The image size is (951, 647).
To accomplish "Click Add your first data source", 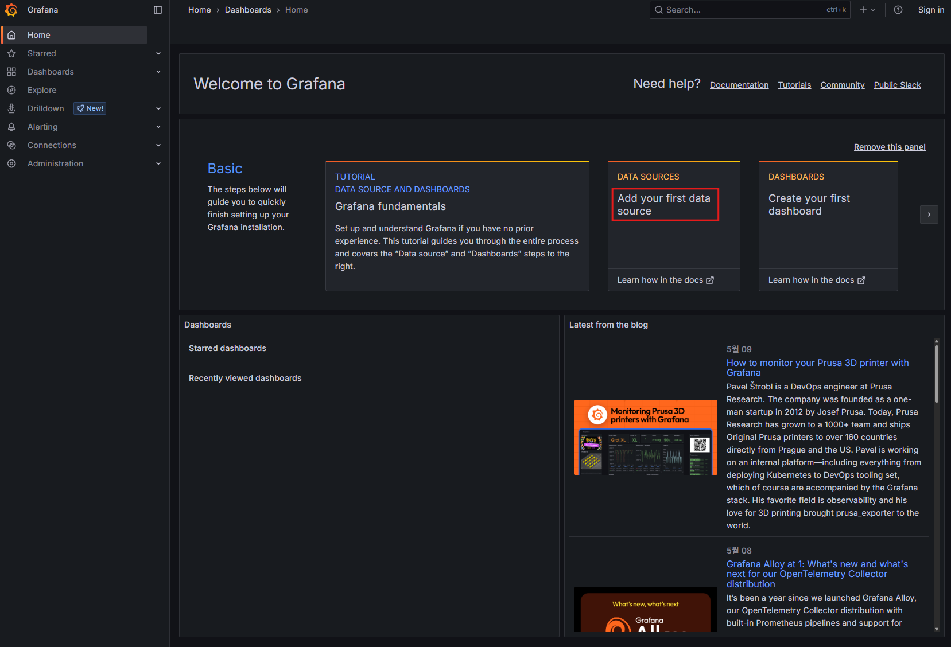I will coord(665,205).
